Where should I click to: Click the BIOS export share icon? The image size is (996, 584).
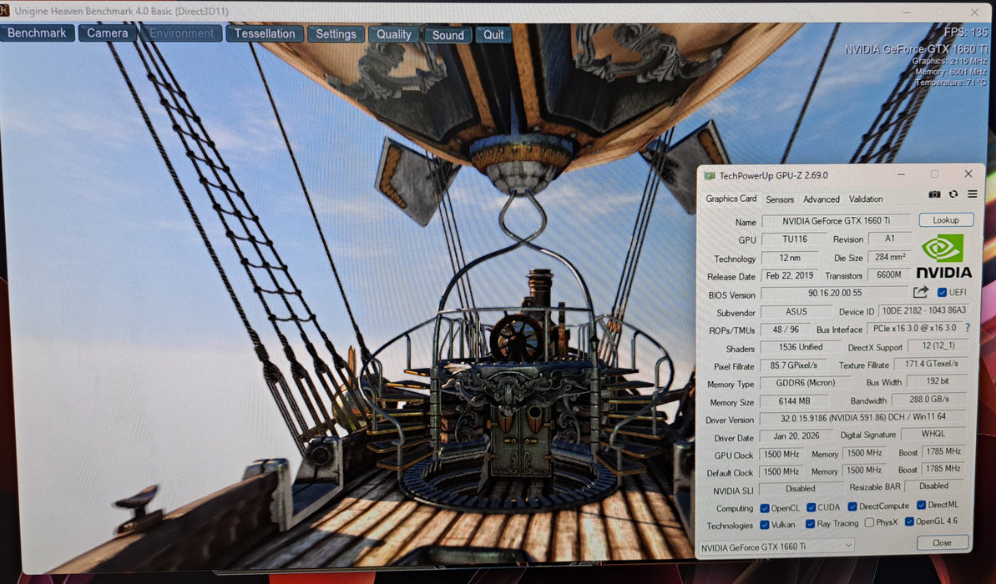pyautogui.click(x=921, y=292)
